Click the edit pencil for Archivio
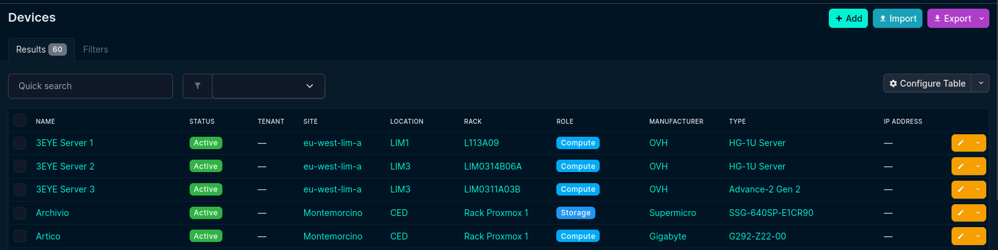 pyautogui.click(x=961, y=213)
